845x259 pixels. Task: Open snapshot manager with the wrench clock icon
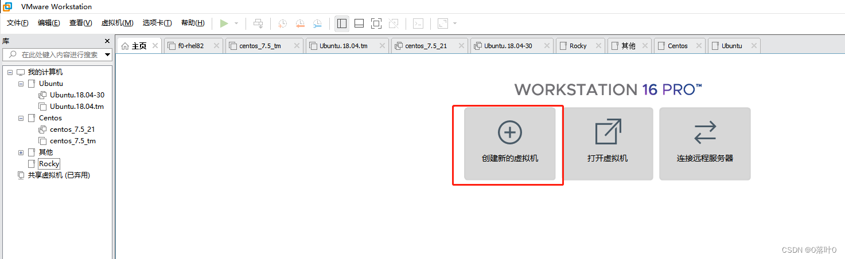317,23
